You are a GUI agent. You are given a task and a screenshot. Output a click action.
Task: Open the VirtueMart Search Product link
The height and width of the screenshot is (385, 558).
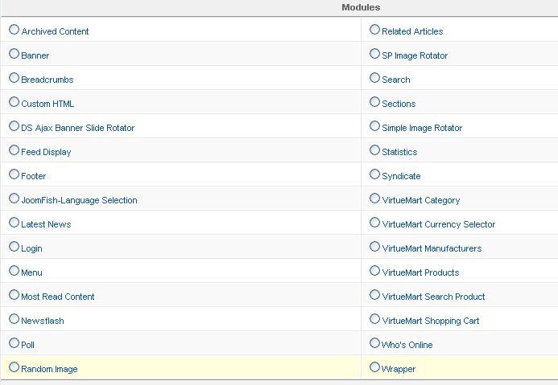(433, 297)
